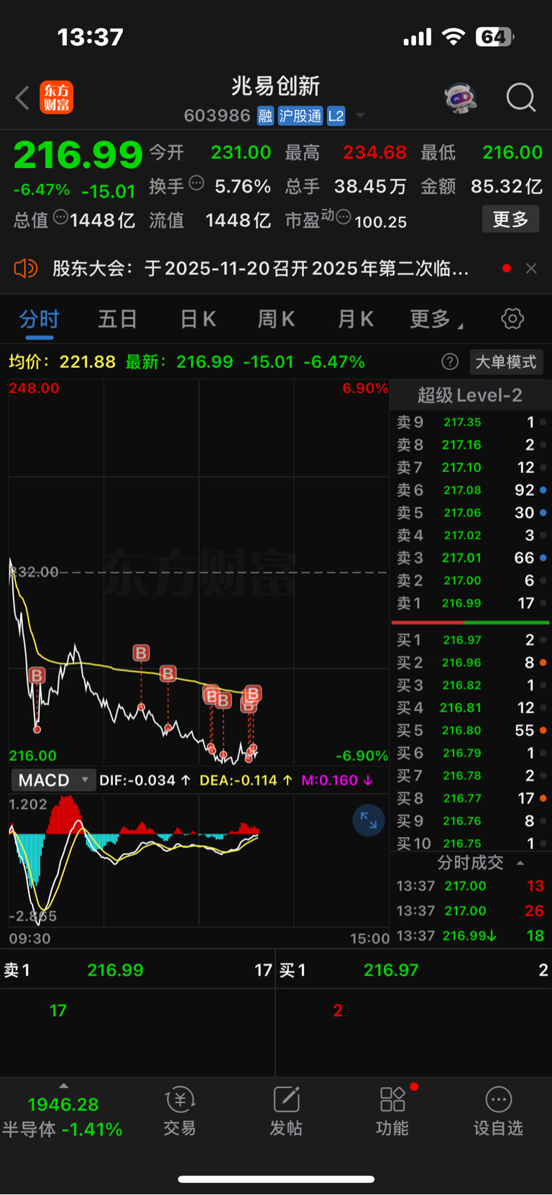Screen dimensions: 552x1195
Task: Tap the B marker at chart middle top
Action: click(141, 652)
